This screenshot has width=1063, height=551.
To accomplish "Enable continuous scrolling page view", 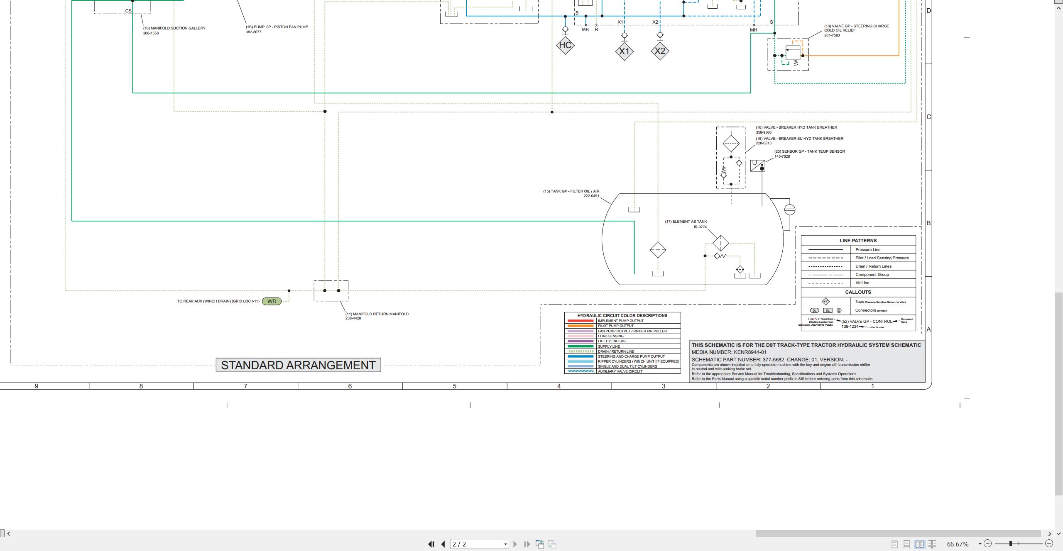I will (x=907, y=544).
